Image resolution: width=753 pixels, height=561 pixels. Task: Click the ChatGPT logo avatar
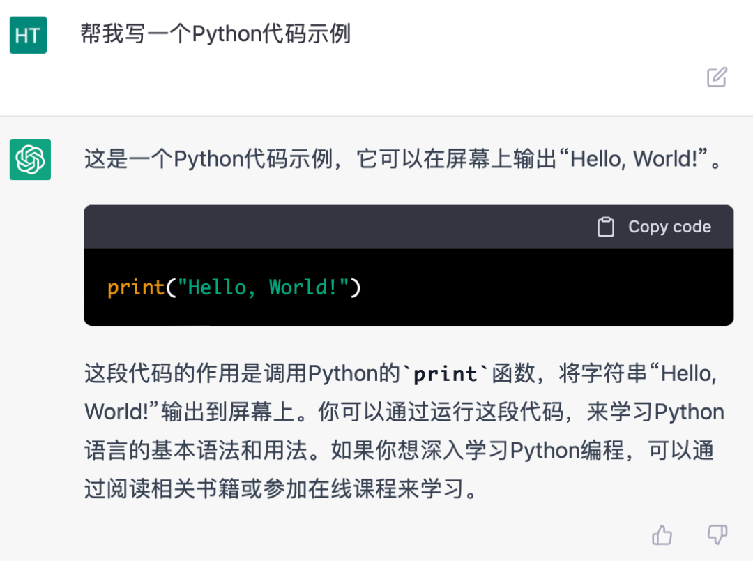coord(30,159)
